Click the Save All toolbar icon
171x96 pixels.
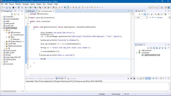10,7
